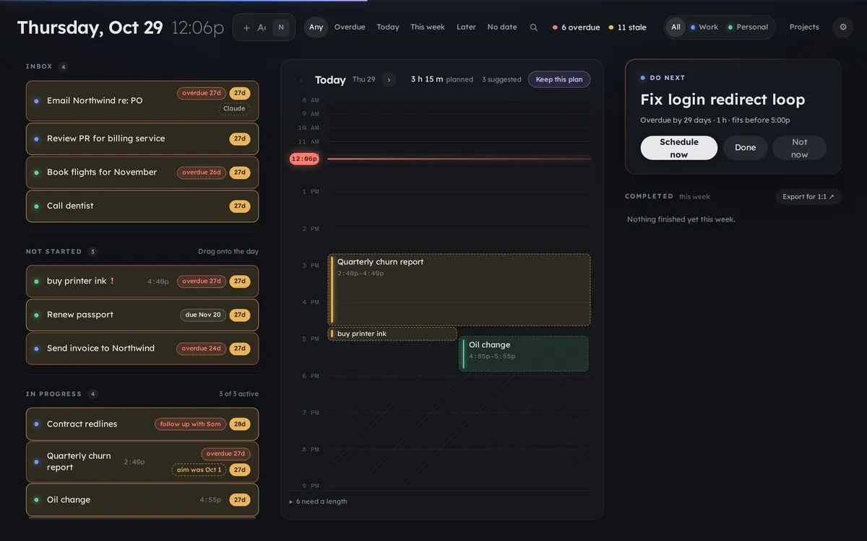Select the Later filter

466,27
